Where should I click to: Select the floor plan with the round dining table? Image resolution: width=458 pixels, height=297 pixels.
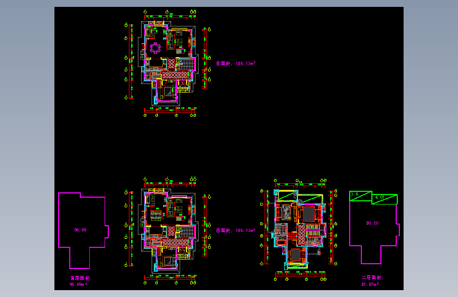168,64
